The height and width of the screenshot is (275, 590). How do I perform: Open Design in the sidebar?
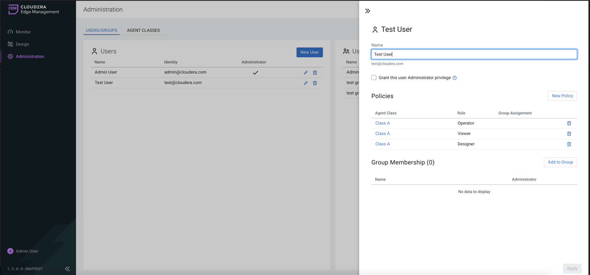[x=22, y=44]
